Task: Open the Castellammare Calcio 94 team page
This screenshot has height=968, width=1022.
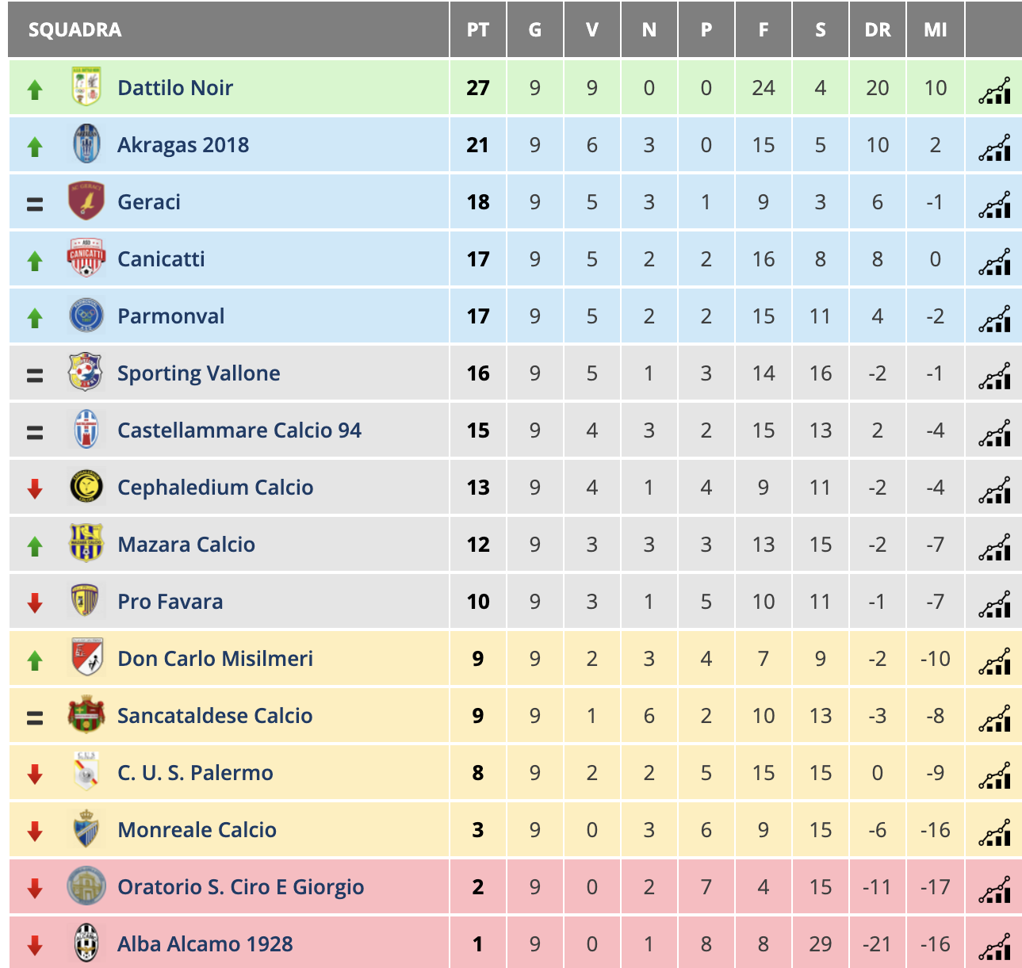Action: pos(239,430)
